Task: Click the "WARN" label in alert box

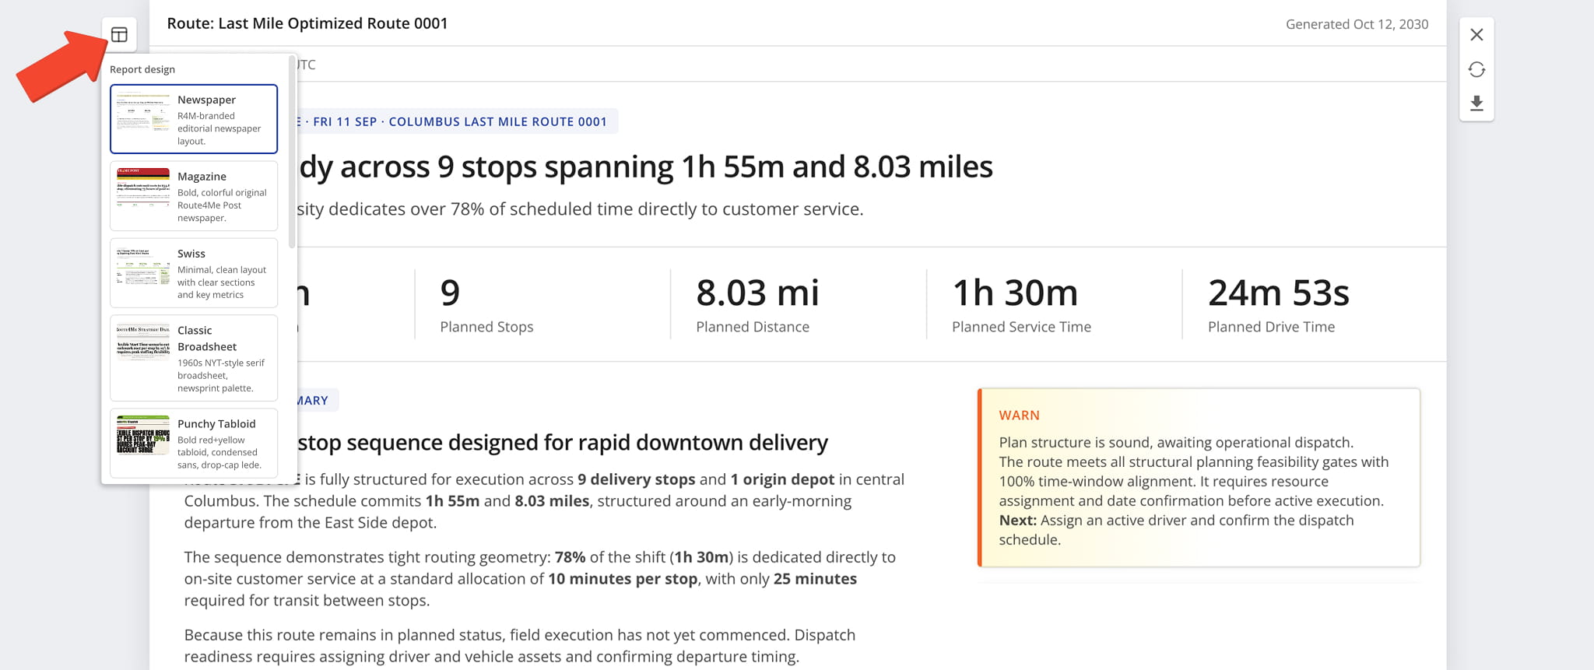Action: pyautogui.click(x=1019, y=416)
